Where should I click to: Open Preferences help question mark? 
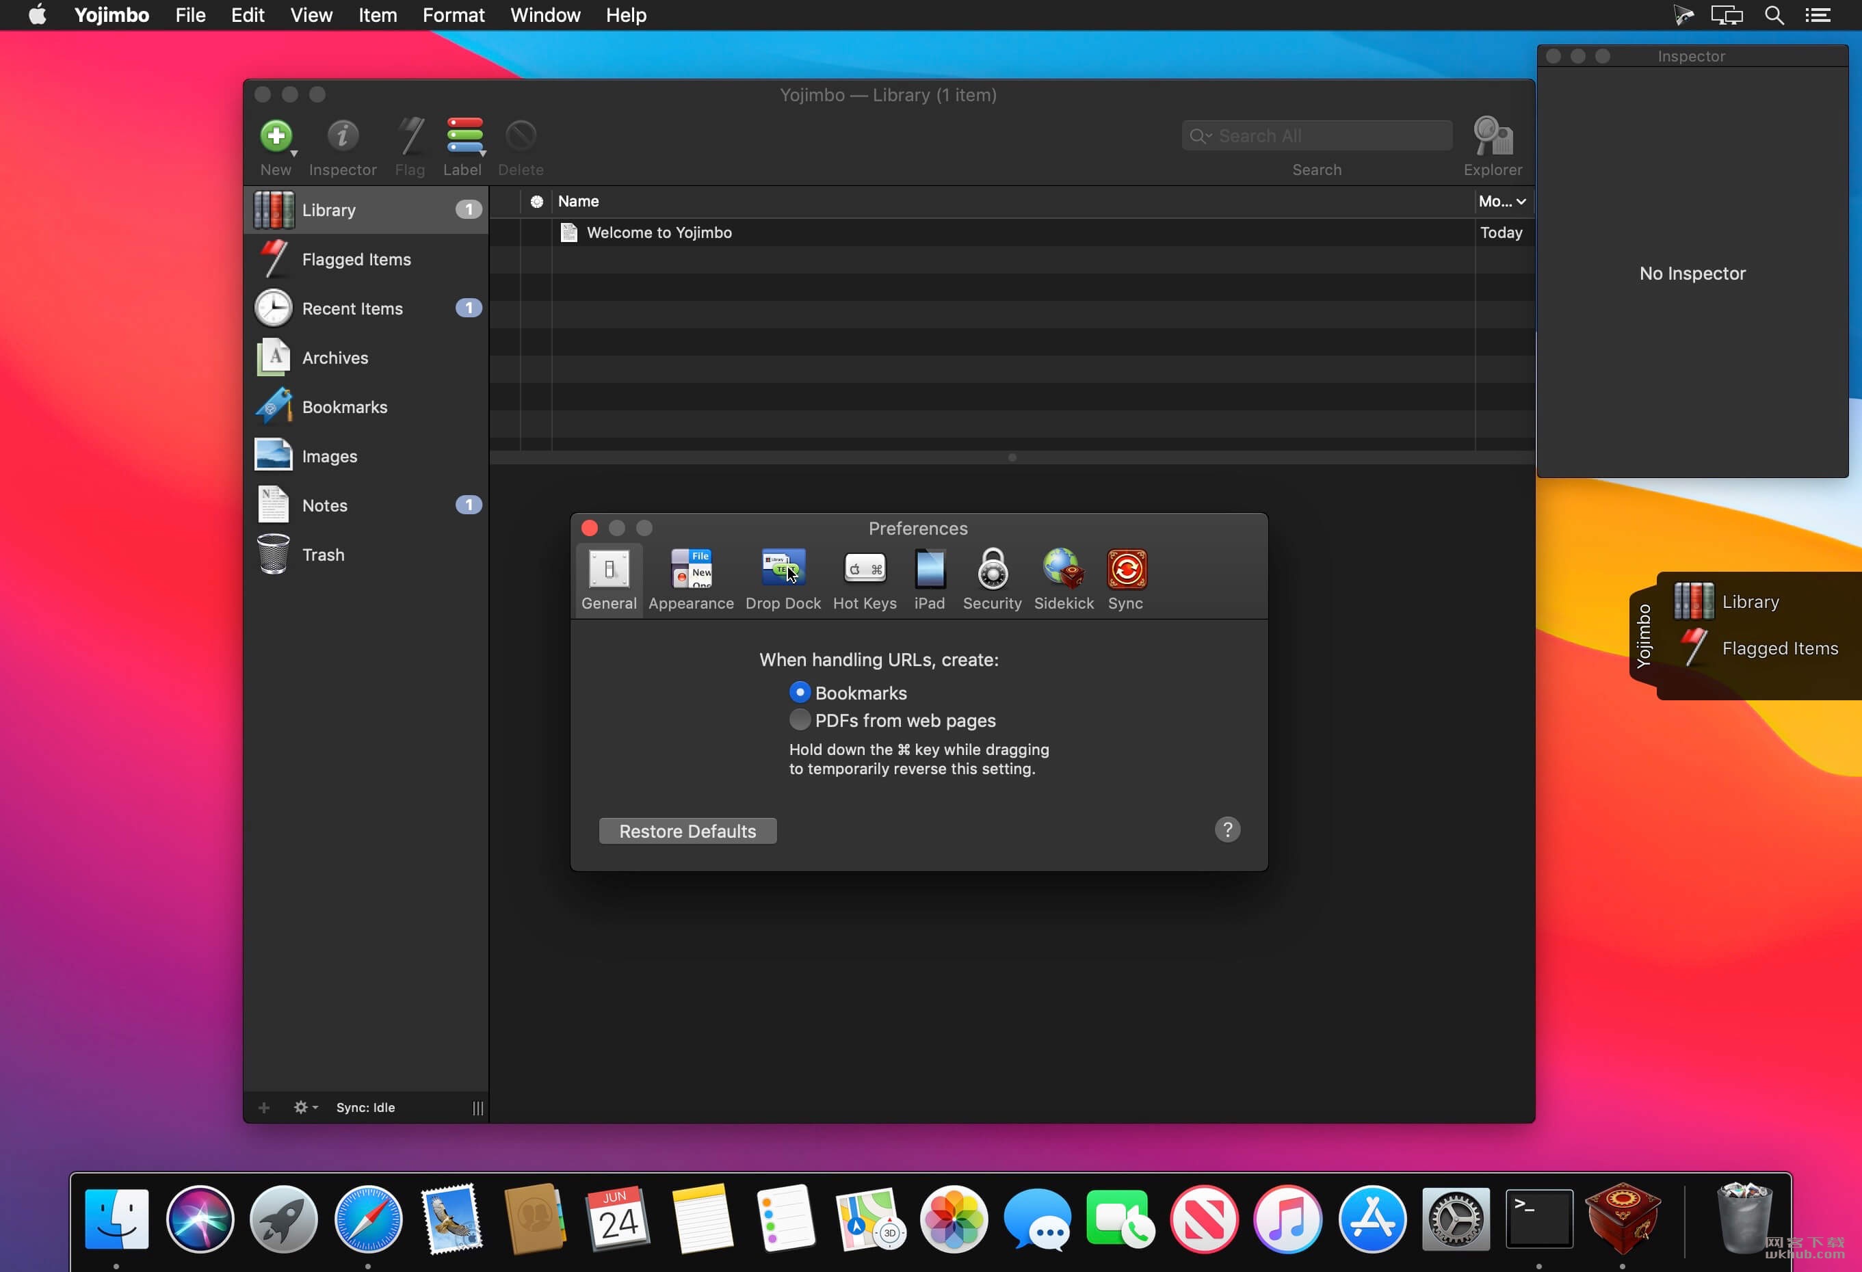coord(1227,830)
